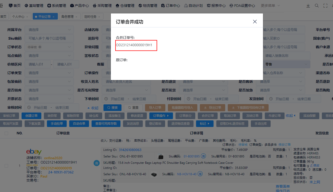Click the ebay store logo on the order row
Image resolution: width=333 pixels, height=192 pixels.
click(34, 152)
